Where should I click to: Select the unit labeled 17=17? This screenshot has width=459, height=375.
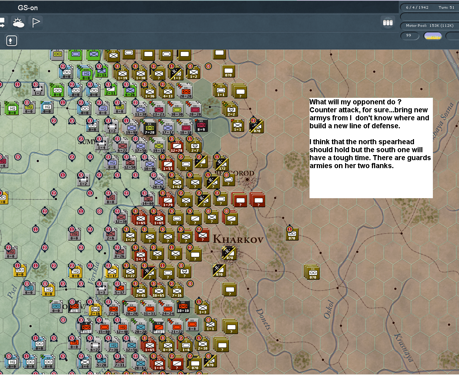[168, 128]
